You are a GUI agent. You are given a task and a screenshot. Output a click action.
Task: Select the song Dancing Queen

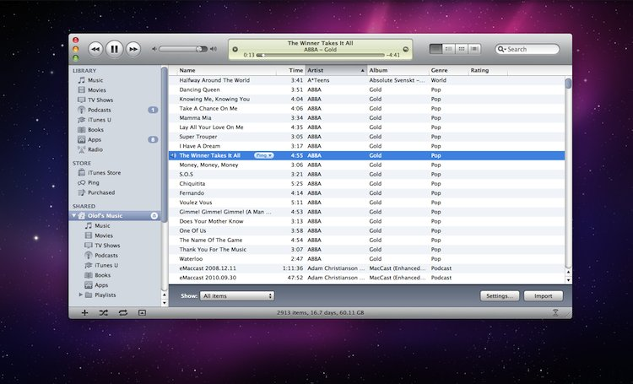click(x=366, y=89)
